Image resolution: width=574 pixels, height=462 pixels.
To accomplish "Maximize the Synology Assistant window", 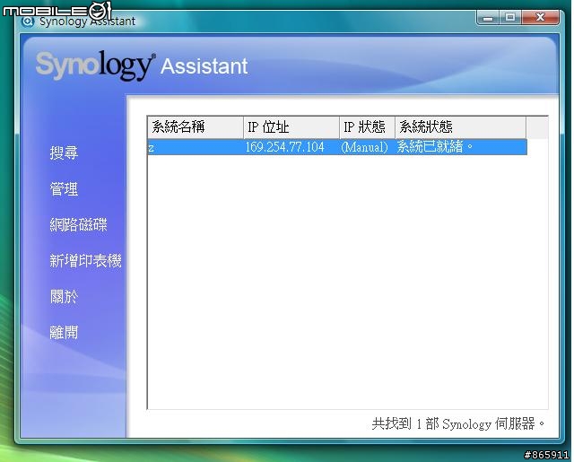I will pyautogui.click(x=510, y=18).
